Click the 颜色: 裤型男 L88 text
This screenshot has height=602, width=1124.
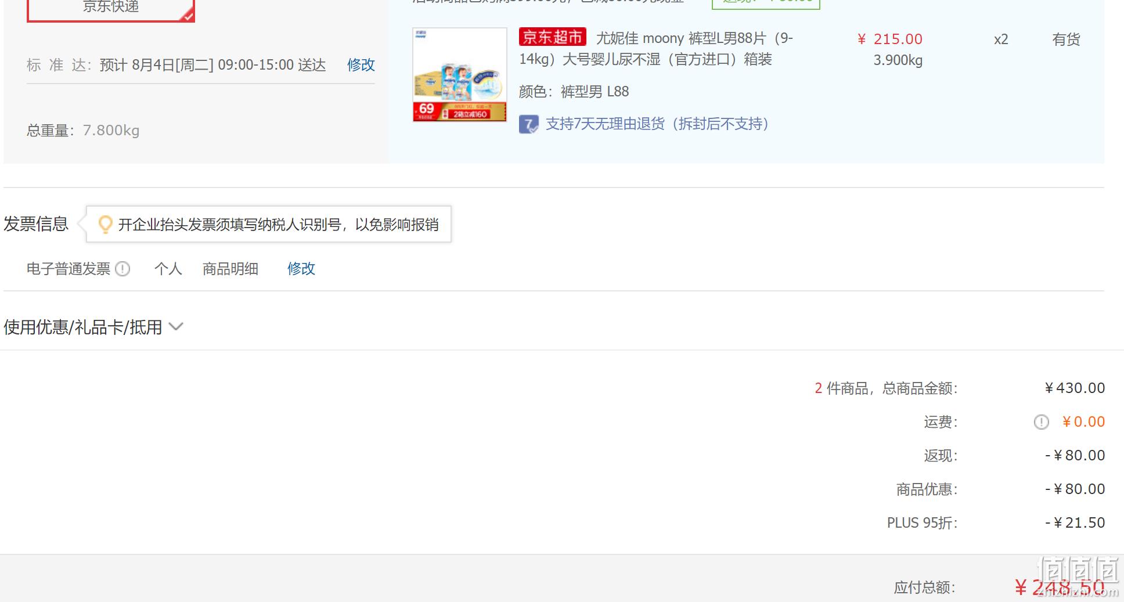574,92
